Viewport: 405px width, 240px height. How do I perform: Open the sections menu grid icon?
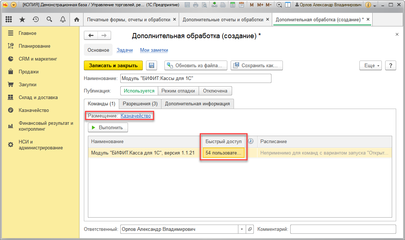click(8, 19)
